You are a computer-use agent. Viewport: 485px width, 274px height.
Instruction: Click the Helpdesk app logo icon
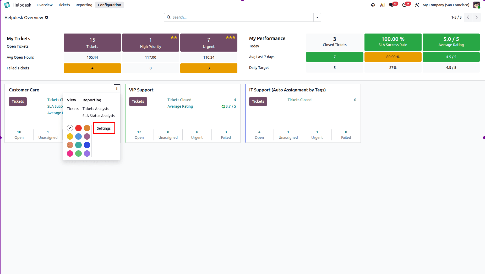coord(7,5)
